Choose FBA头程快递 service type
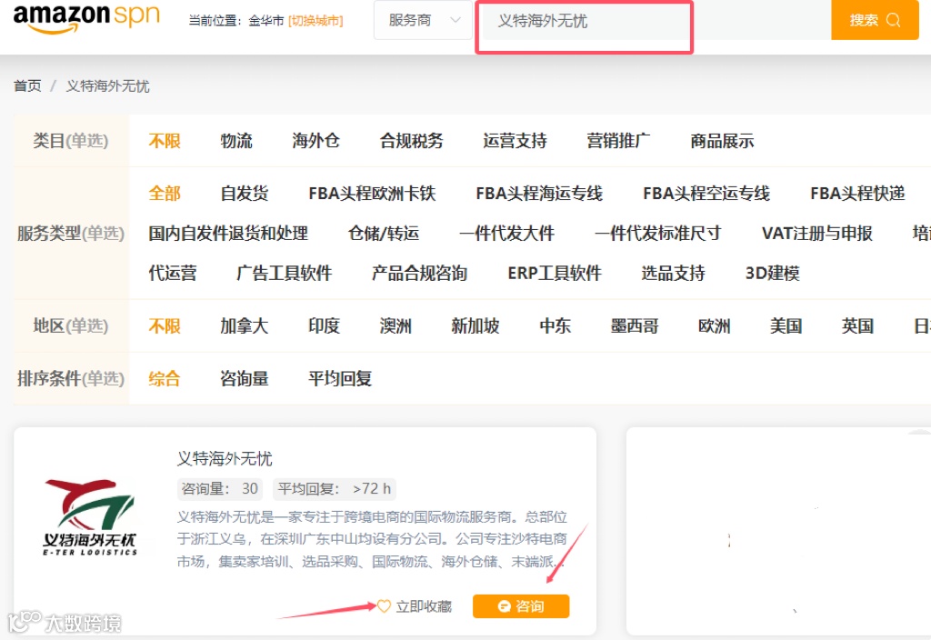The width and height of the screenshot is (931, 640). [x=857, y=194]
